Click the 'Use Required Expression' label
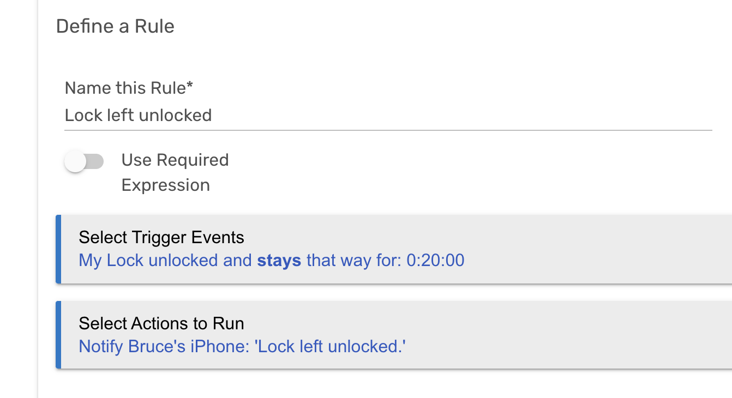Image resolution: width=732 pixels, height=398 pixels. [x=175, y=172]
